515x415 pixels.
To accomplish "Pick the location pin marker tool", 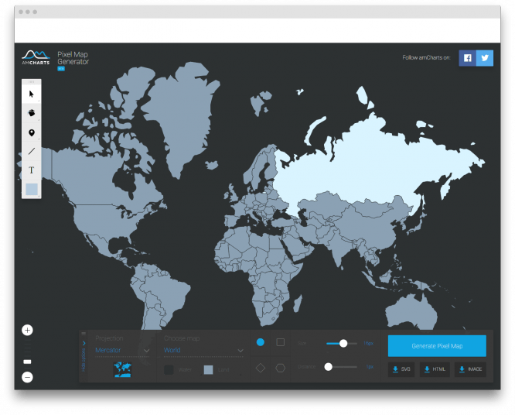I will tap(32, 132).
